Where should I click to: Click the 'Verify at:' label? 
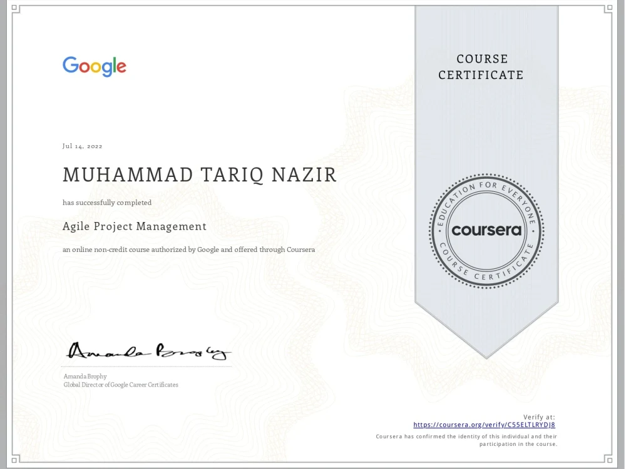tap(539, 417)
